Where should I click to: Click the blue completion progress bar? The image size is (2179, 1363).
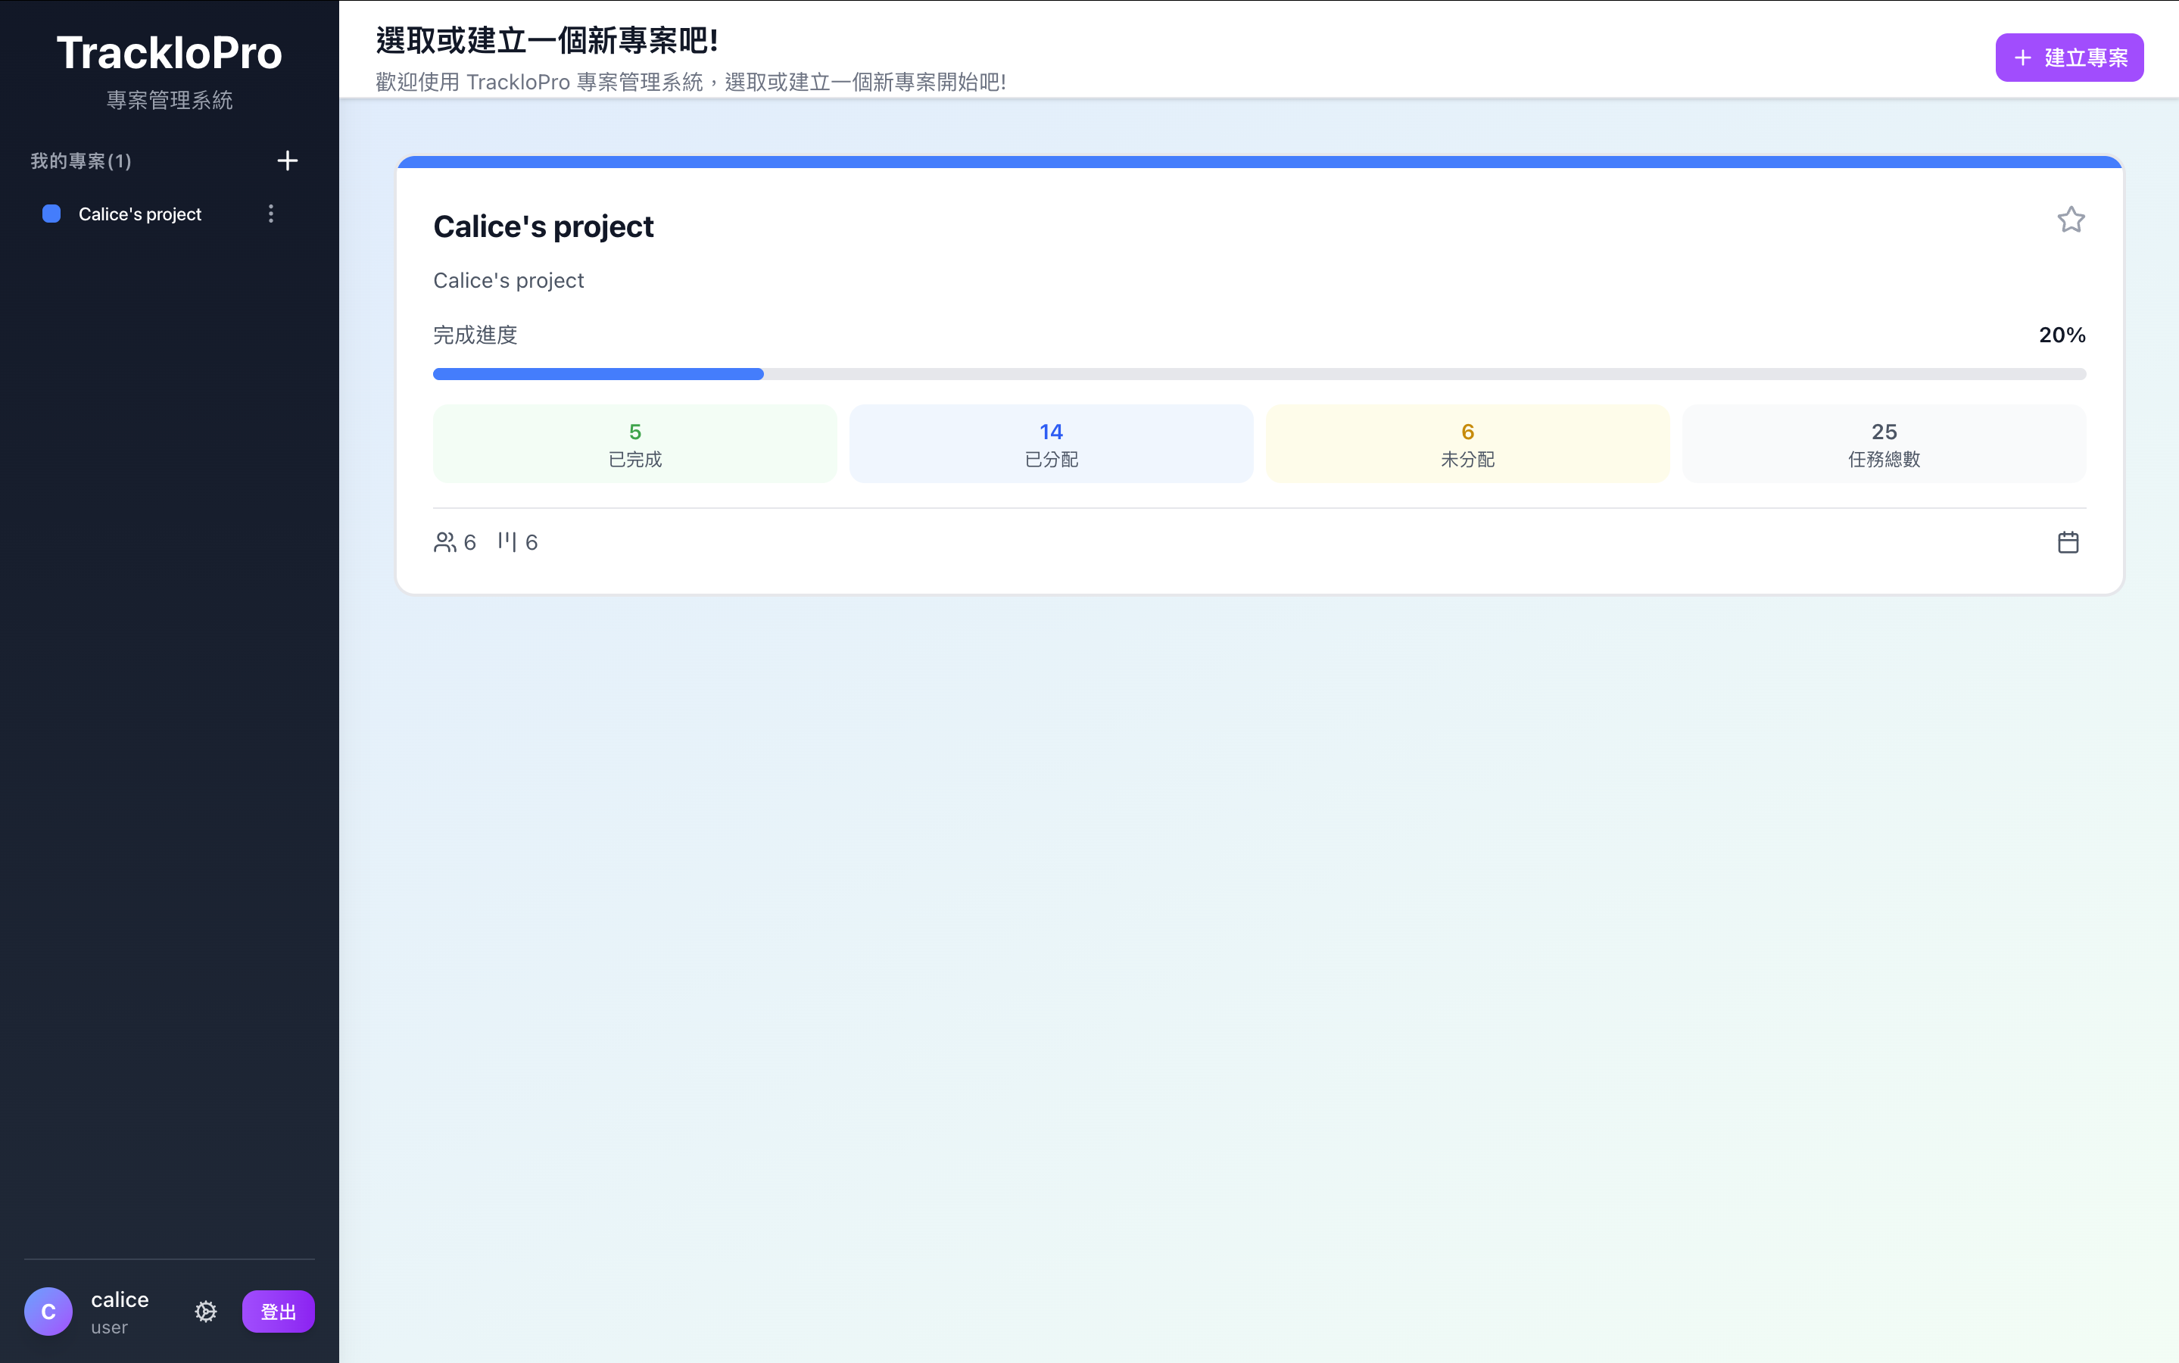[x=597, y=373]
